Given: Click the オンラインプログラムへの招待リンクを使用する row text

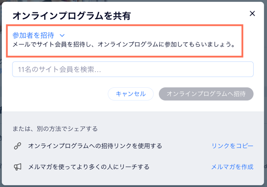Looking at the screenshot, I should tap(95, 146).
